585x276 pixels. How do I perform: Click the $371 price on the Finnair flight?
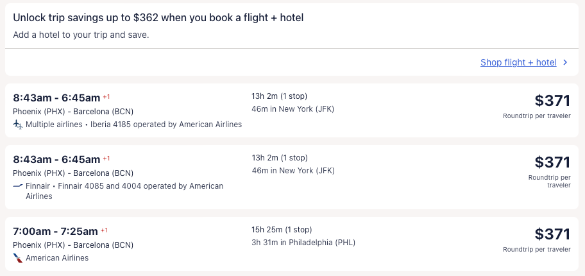tap(552, 162)
